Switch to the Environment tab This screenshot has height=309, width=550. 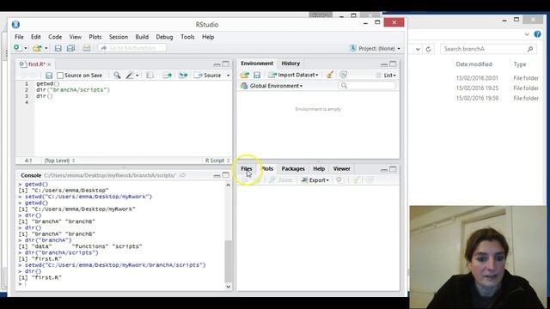click(x=257, y=64)
